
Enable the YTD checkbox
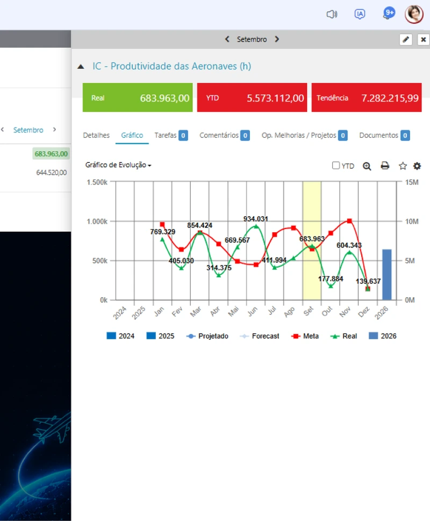coord(336,166)
